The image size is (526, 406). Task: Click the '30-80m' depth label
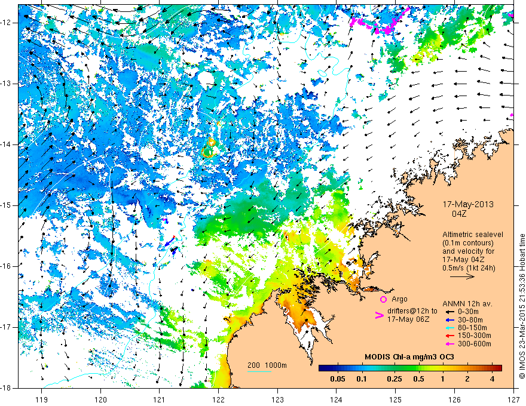(470, 319)
